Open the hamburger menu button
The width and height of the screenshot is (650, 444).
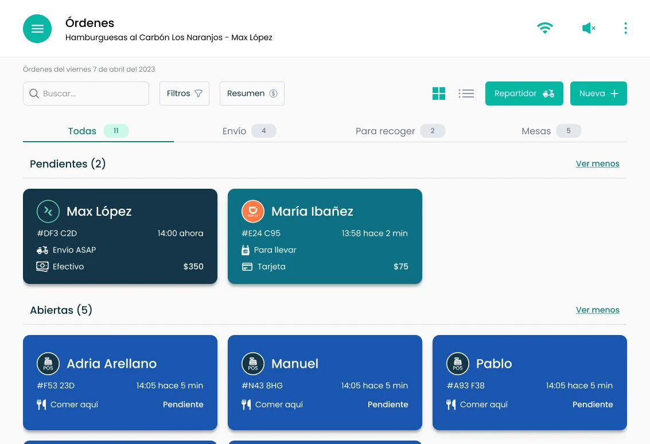(37, 29)
